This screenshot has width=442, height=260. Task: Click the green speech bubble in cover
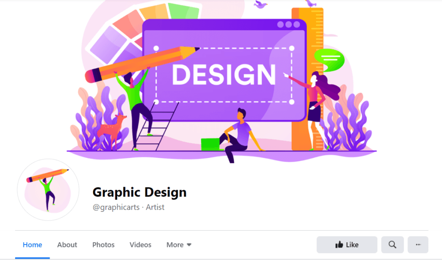tap(330, 60)
